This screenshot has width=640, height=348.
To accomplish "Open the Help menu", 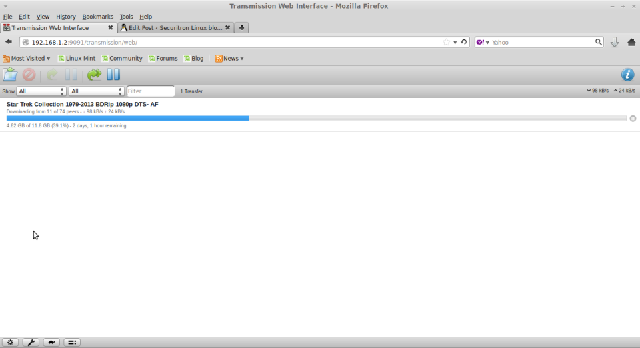I will (x=146, y=17).
